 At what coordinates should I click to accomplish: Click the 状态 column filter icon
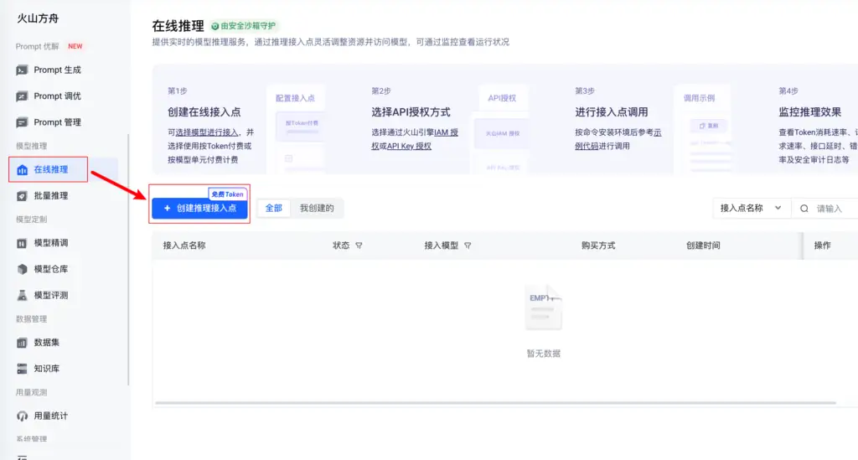tap(359, 246)
